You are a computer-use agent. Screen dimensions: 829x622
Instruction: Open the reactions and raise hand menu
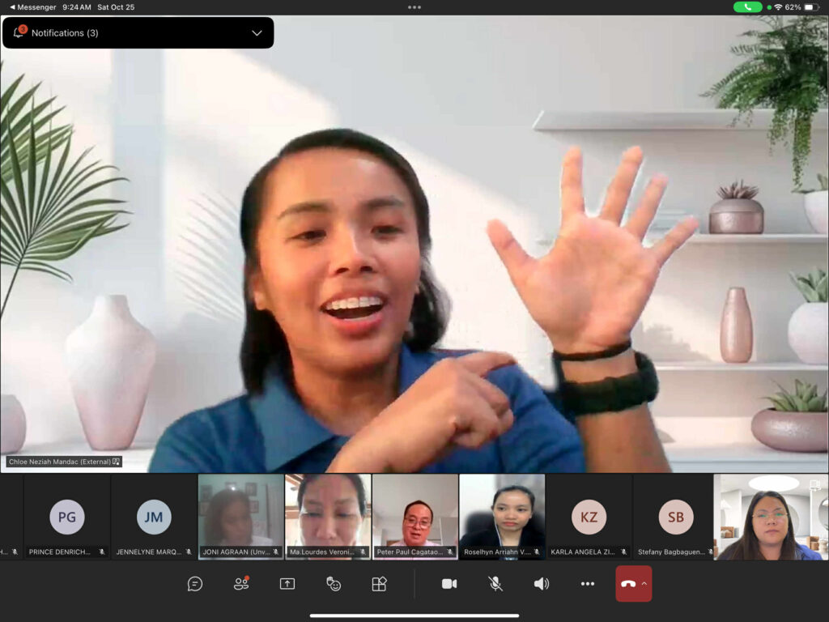pos(334,584)
